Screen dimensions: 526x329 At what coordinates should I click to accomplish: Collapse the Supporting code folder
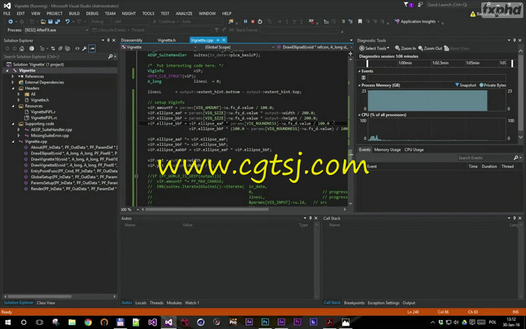click(13, 124)
